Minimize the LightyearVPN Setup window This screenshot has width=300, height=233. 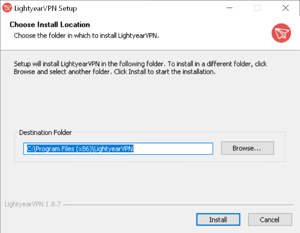tap(229, 8)
